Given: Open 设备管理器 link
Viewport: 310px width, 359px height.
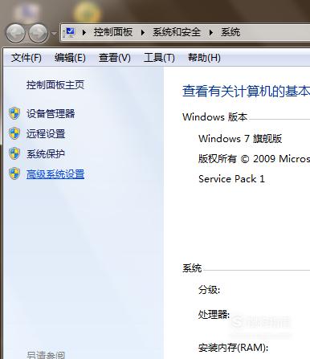Looking at the screenshot, I should (51, 113).
